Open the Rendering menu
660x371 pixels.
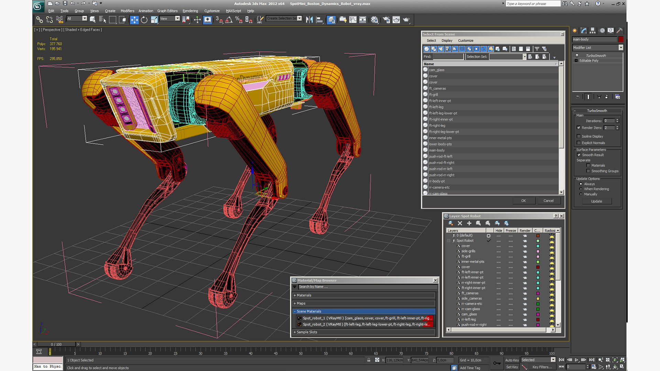190,11
